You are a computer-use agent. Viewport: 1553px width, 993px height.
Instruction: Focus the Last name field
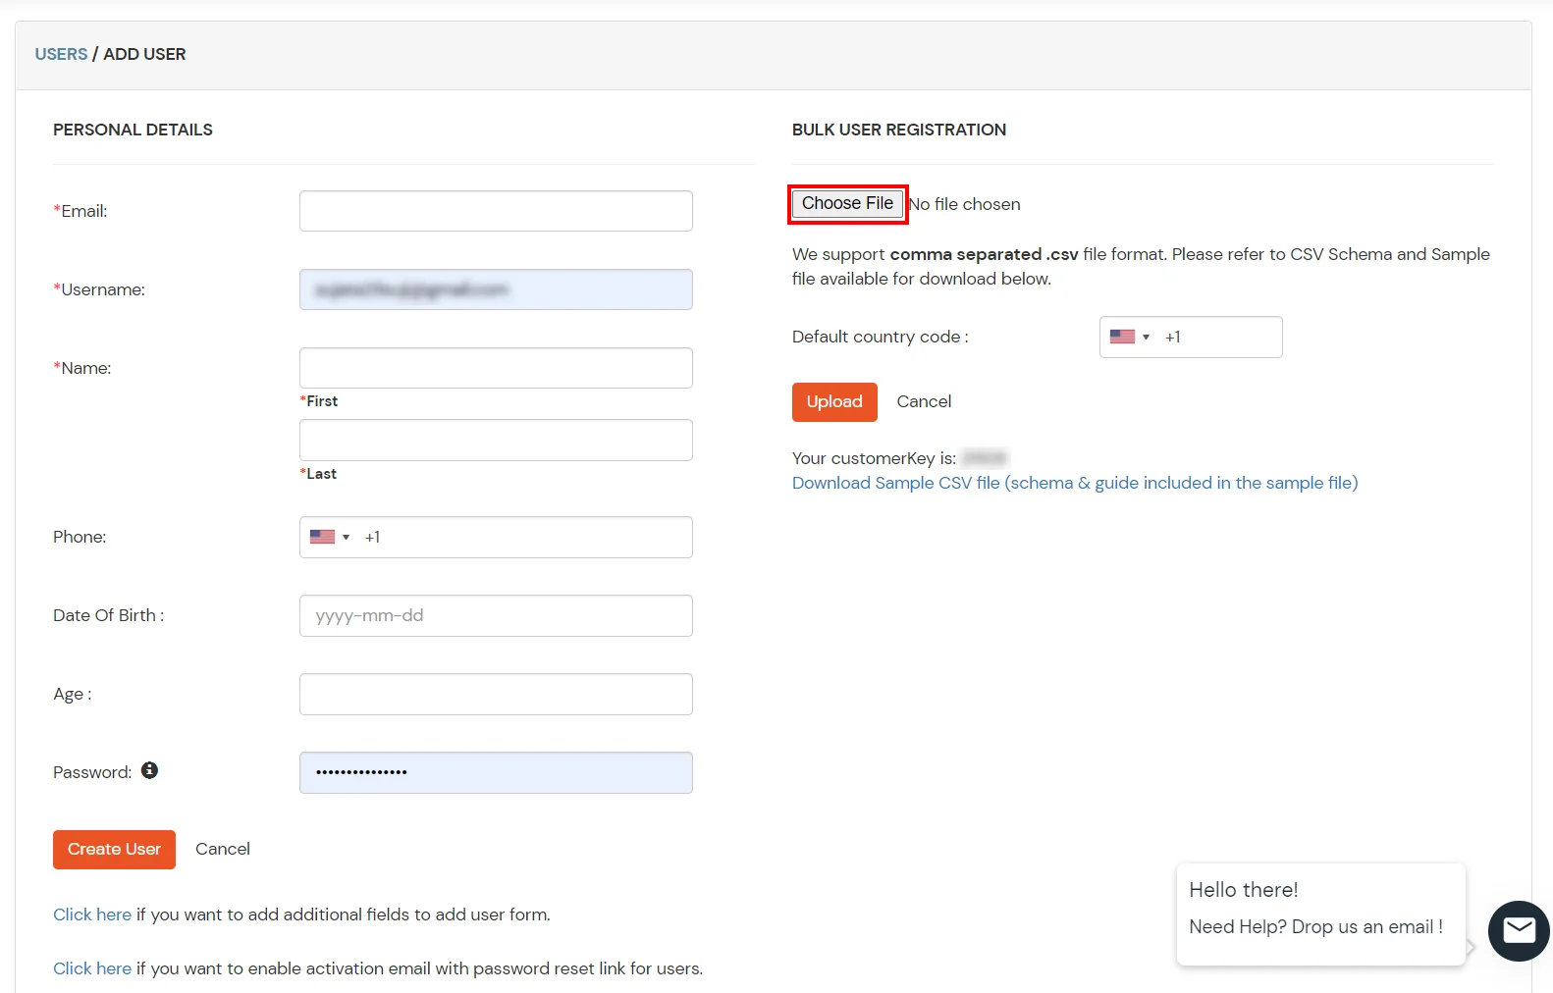point(496,440)
